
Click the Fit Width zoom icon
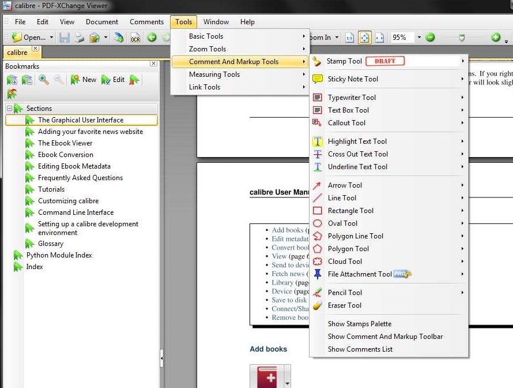pos(379,38)
